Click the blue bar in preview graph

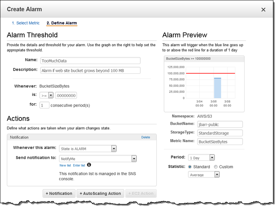[x=217, y=88]
